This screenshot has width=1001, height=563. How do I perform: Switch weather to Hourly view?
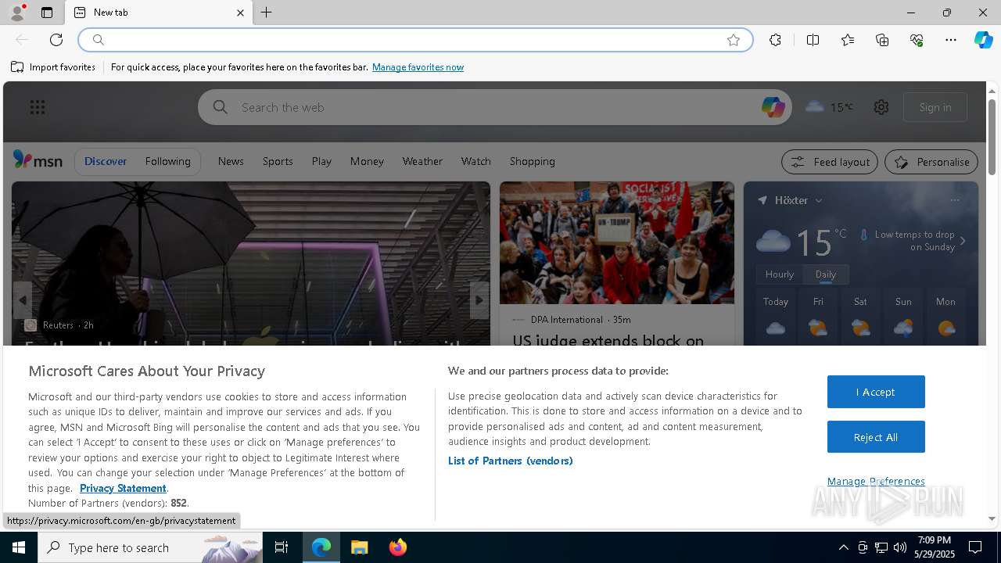pyautogui.click(x=780, y=274)
